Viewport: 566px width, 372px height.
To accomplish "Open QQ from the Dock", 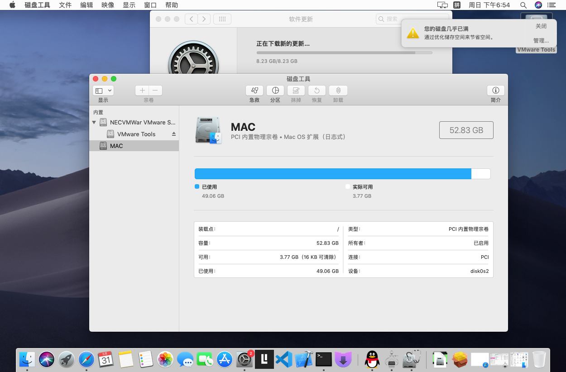I will pyautogui.click(x=372, y=359).
